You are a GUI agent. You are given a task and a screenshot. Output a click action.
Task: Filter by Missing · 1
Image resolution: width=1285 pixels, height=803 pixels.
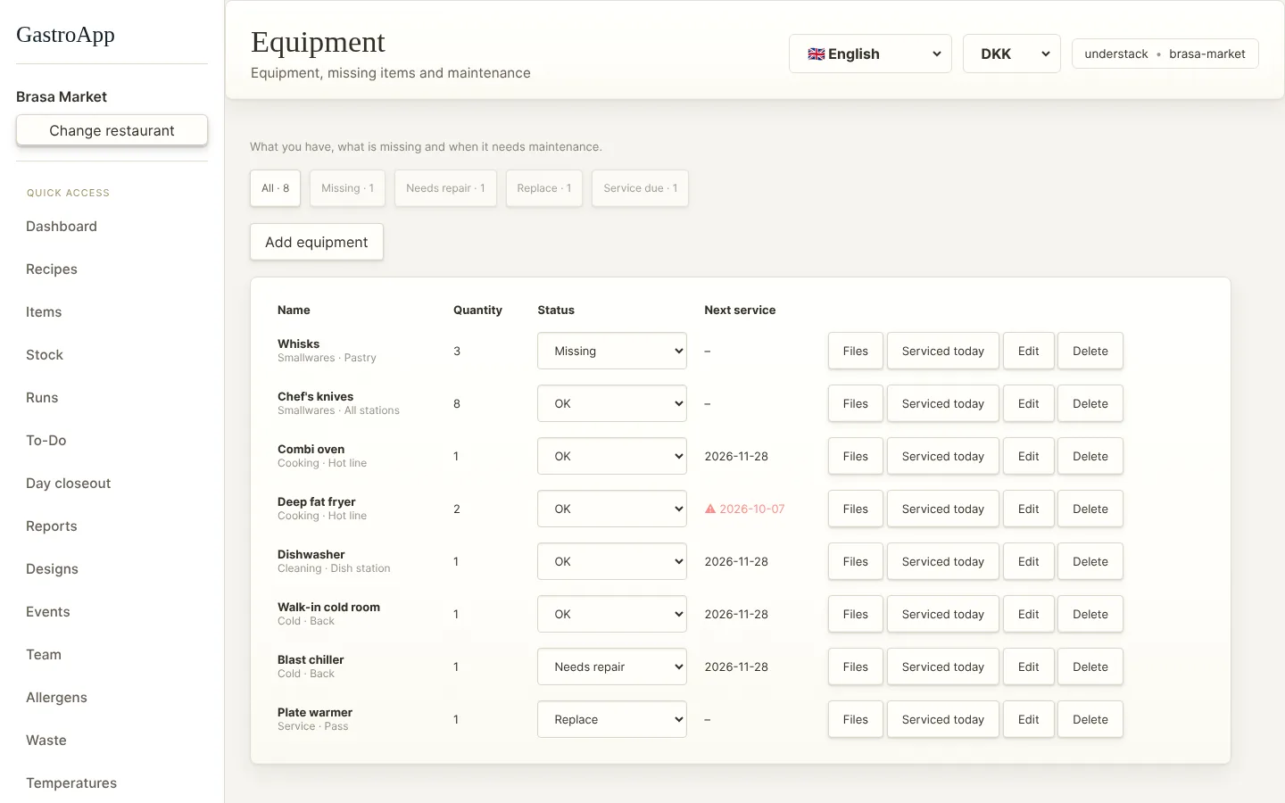click(347, 188)
